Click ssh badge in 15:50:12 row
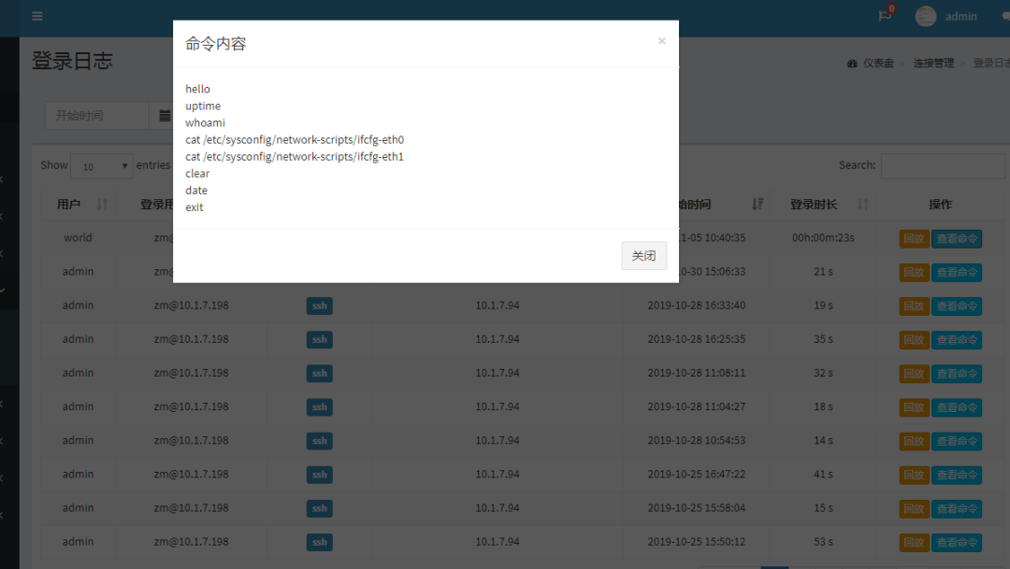 click(320, 542)
